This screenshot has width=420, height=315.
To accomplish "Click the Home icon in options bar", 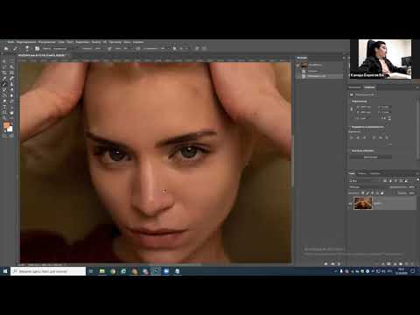I will click(6, 48).
